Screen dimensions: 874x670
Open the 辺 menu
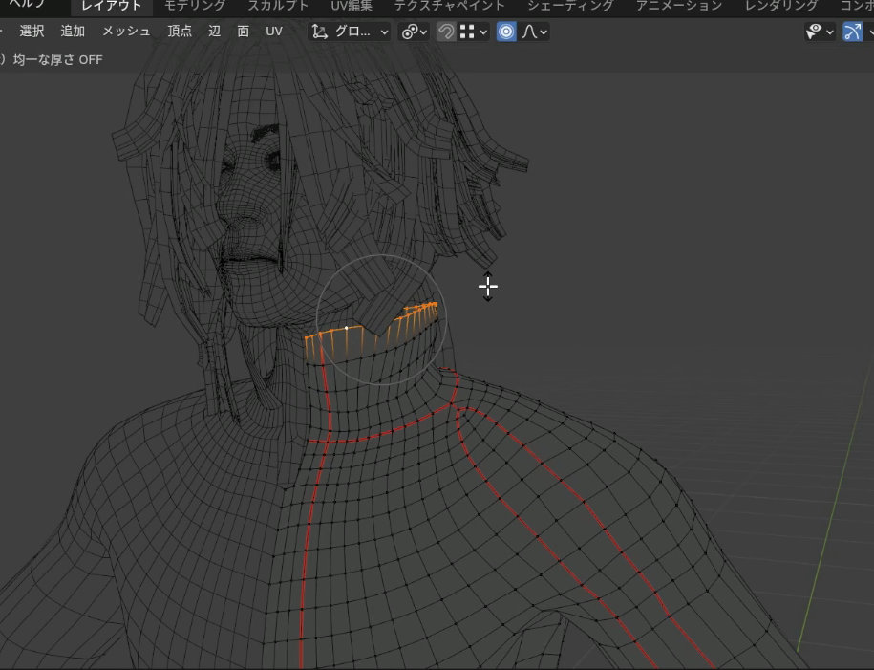[x=214, y=32]
